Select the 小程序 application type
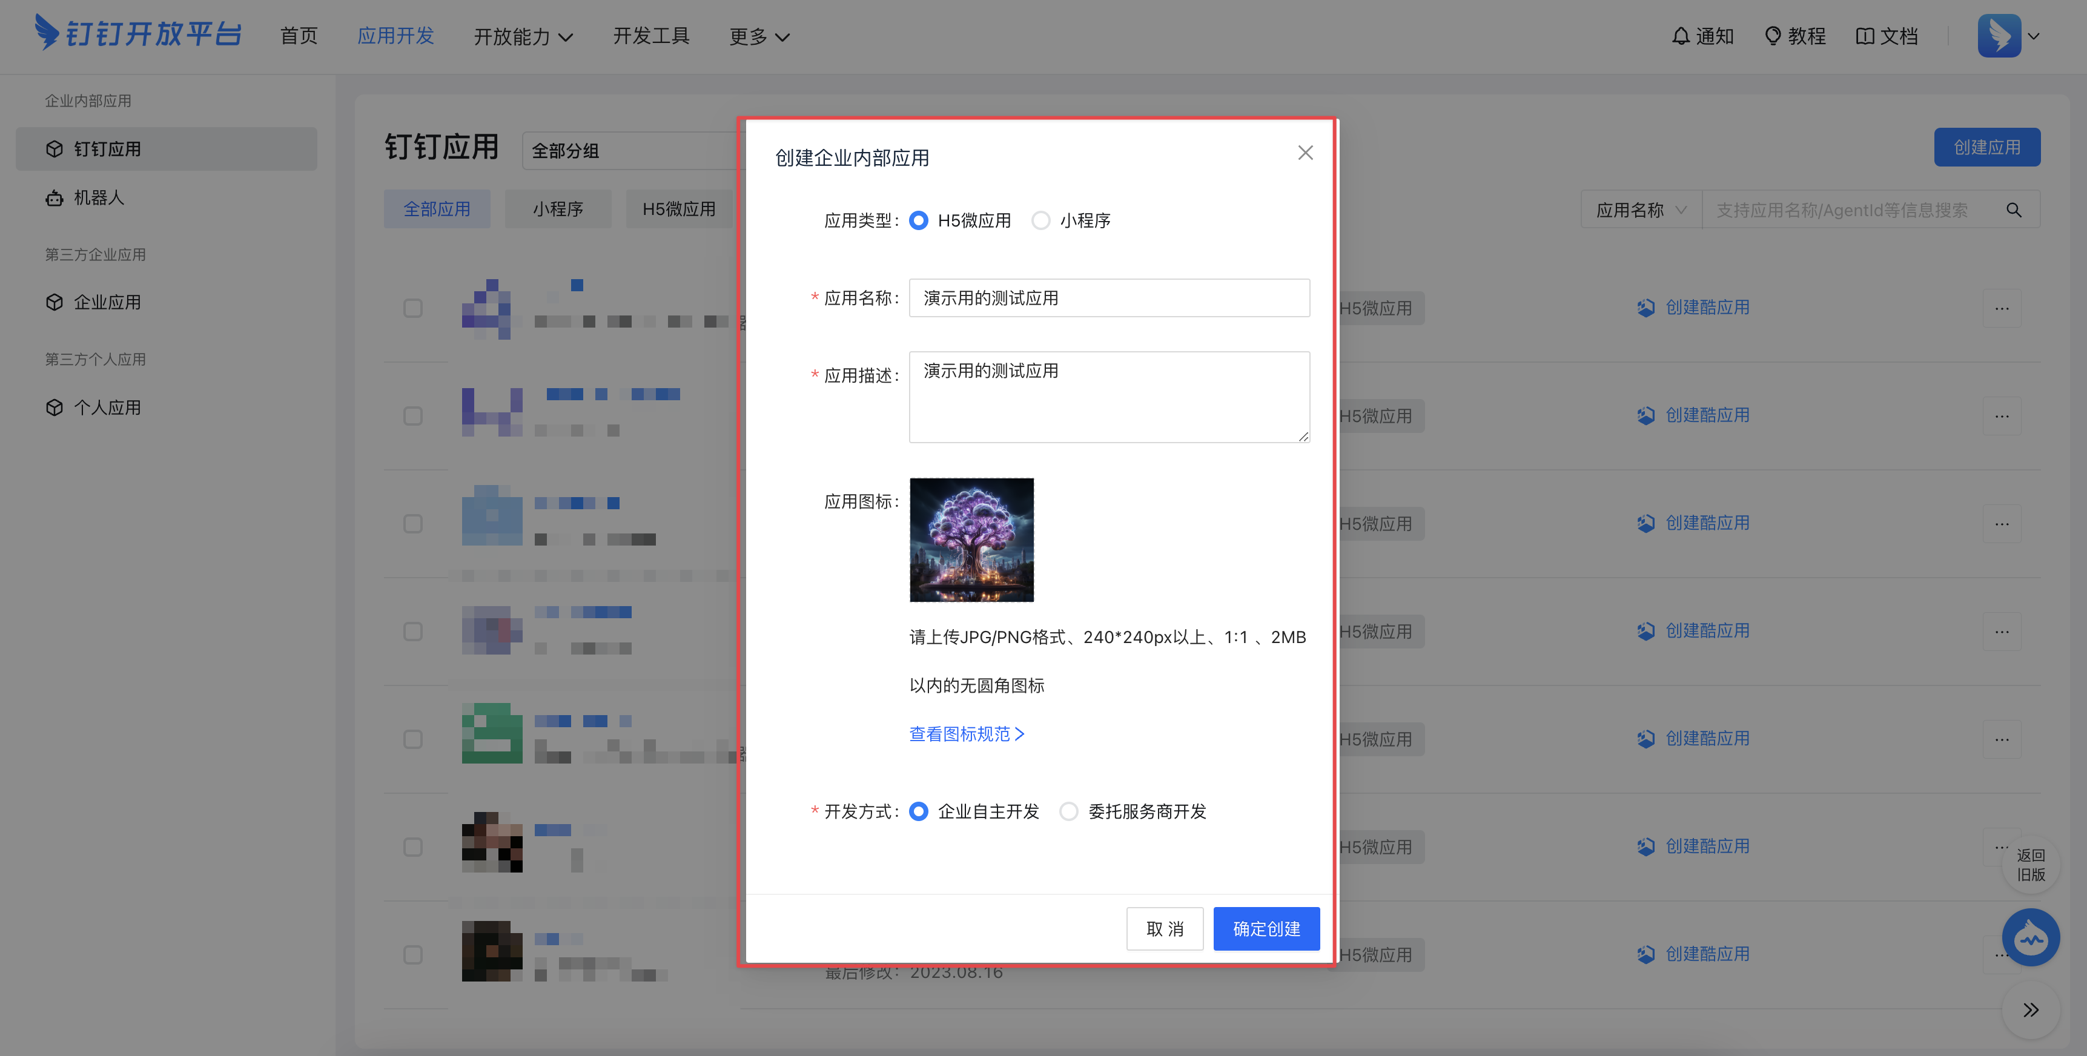This screenshot has width=2087, height=1056. pos(1041,219)
